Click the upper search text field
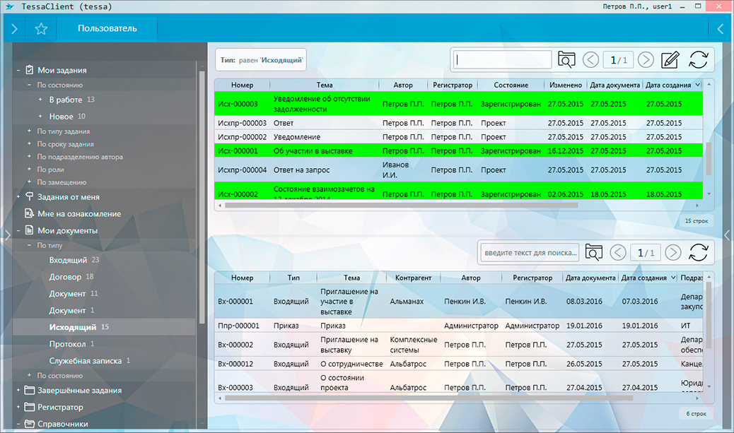This screenshot has height=433, width=734. (502, 60)
